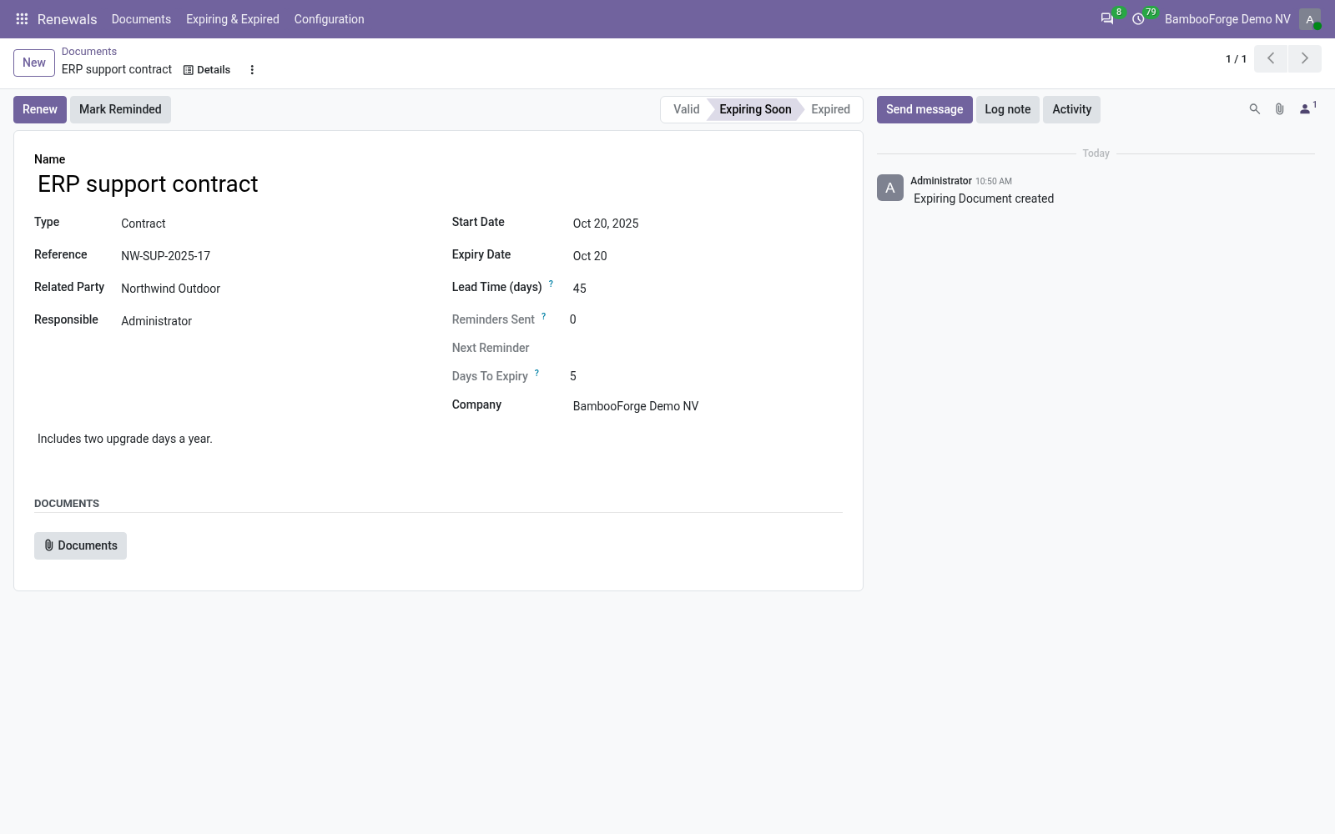Click Send message in chatter
The height and width of the screenshot is (834, 1335).
pos(924,109)
